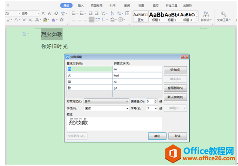Click the document icon beside the first line
This screenshot has width=238, height=166.
pyautogui.click(x=24, y=34)
